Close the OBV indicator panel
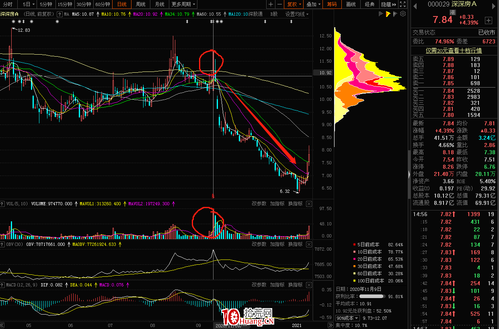Viewport: 499px width, 329px height. point(309,244)
